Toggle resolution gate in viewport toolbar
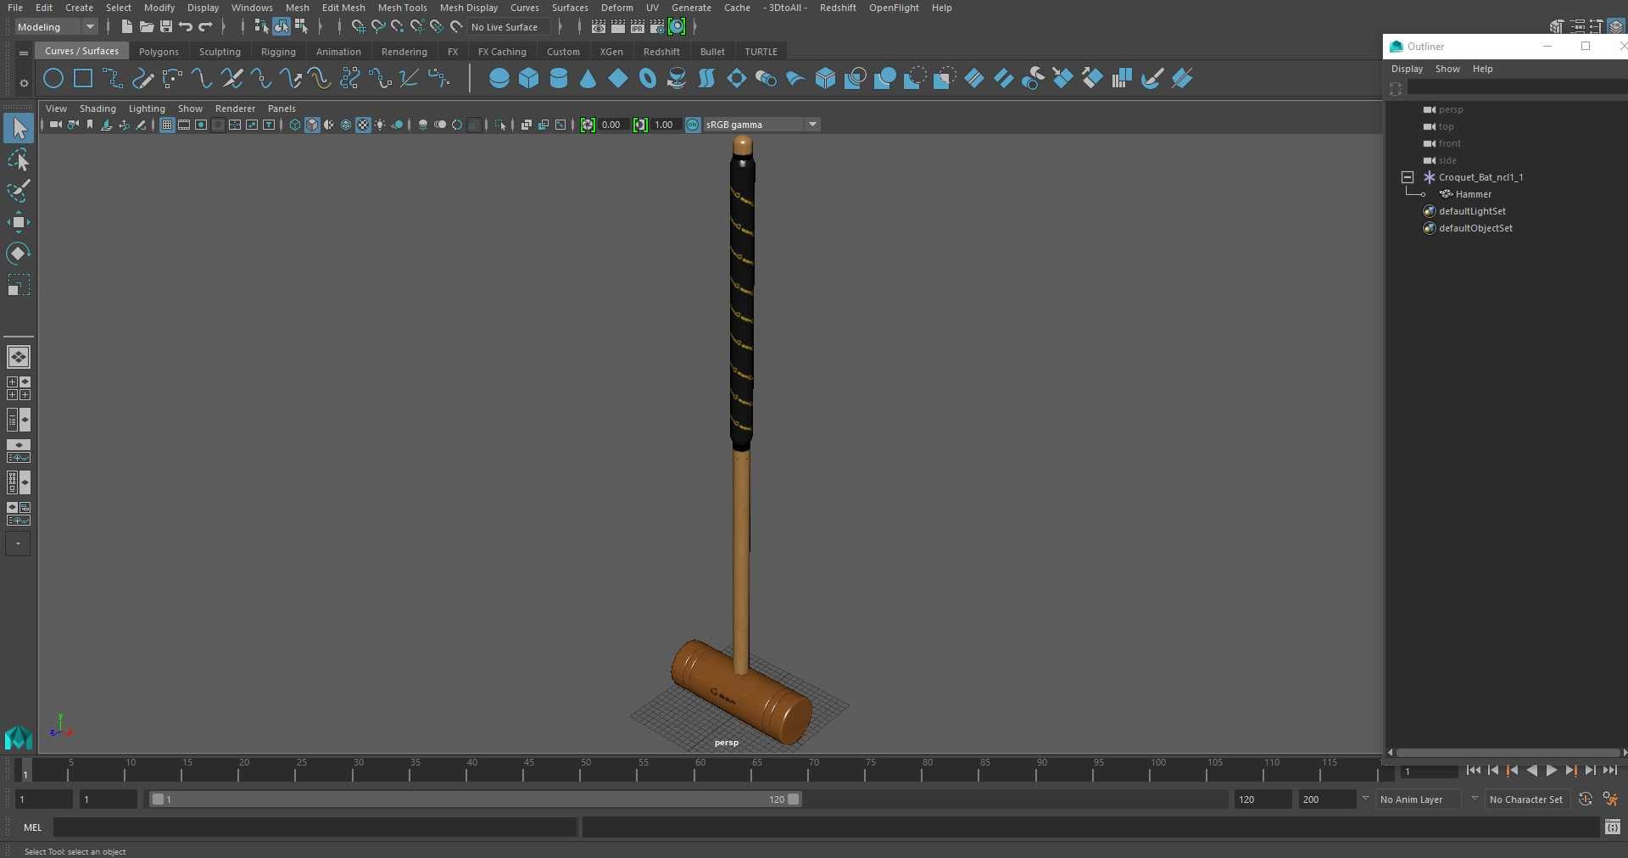 [201, 125]
